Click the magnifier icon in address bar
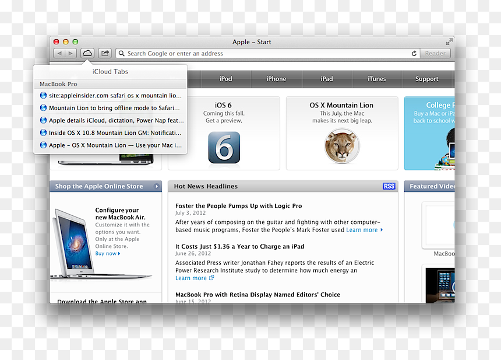This screenshot has height=360, width=501. [x=121, y=54]
